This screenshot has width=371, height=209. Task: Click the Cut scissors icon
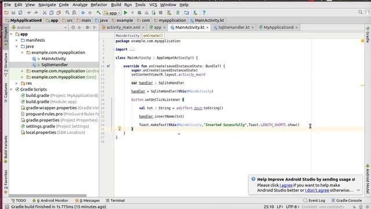point(45,13)
